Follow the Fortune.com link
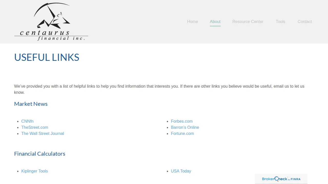This screenshot has height=184, width=328. click(x=182, y=134)
